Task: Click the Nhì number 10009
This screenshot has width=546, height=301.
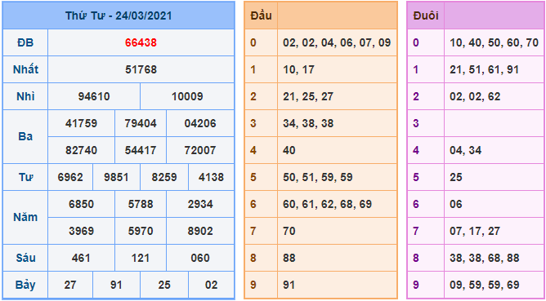Action: (187, 96)
